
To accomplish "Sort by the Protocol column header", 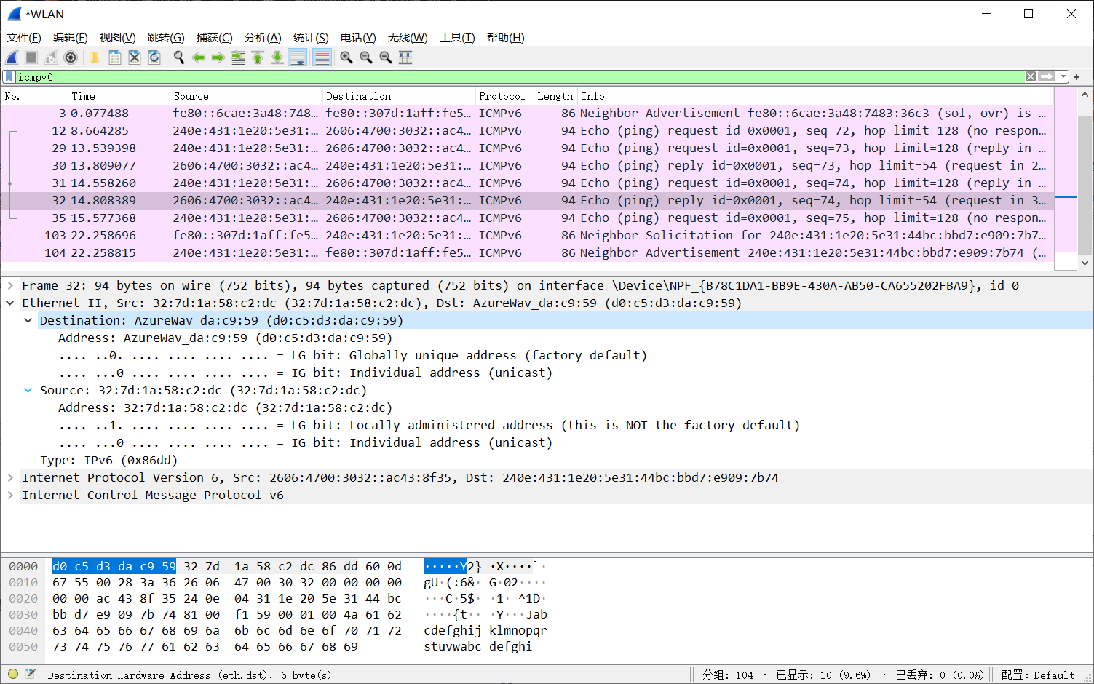I will coord(504,96).
